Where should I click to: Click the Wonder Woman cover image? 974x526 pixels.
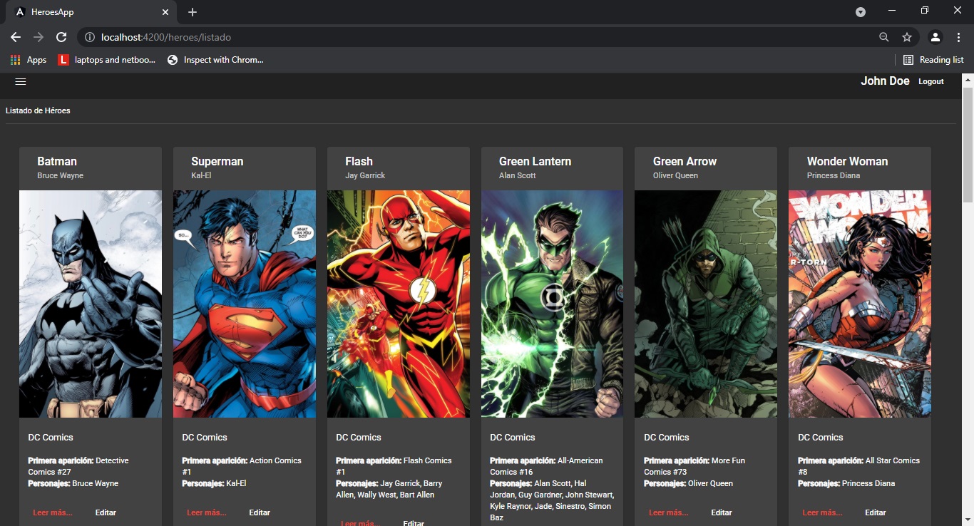click(x=860, y=304)
